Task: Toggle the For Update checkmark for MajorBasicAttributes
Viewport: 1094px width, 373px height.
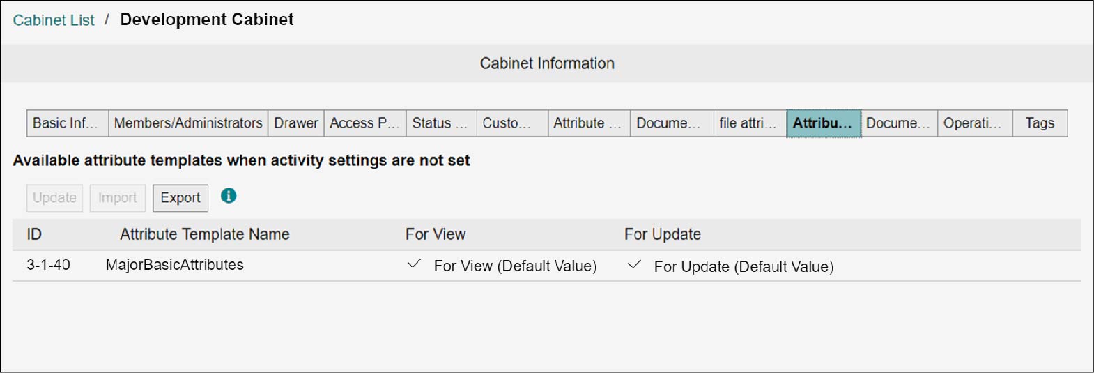Action: [x=634, y=265]
